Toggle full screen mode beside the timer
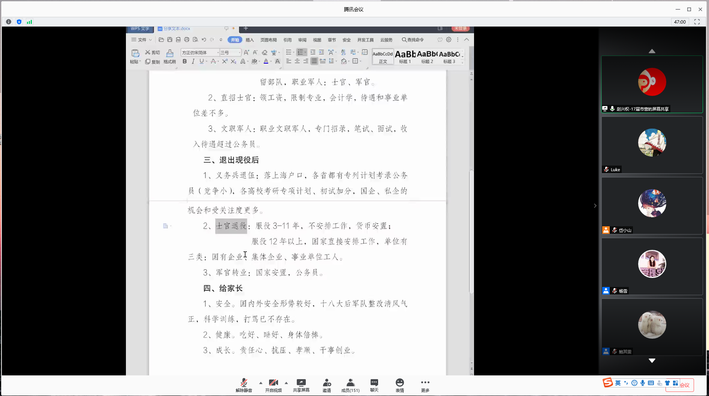The height and width of the screenshot is (396, 709). tap(697, 22)
